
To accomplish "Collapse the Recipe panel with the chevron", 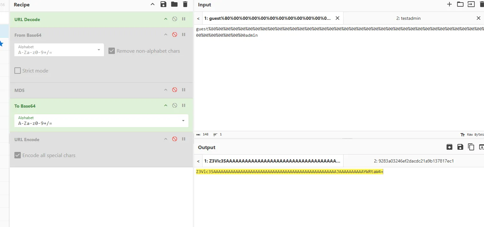I will click(x=153, y=4).
